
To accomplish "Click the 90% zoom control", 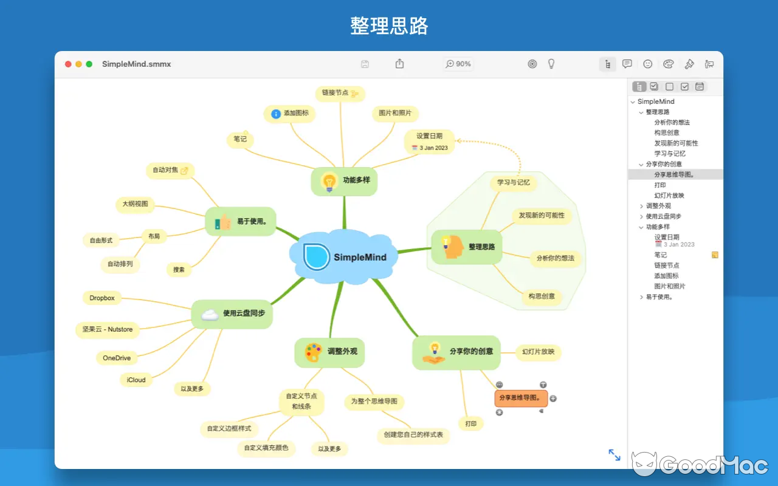I will (458, 63).
